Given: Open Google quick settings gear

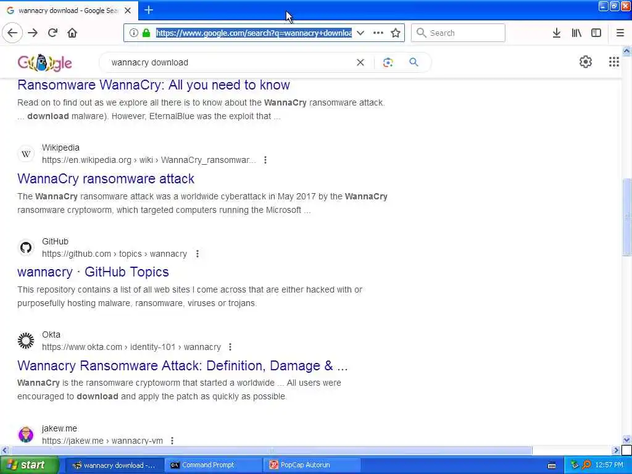Looking at the screenshot, I should [x=585, y=62].
